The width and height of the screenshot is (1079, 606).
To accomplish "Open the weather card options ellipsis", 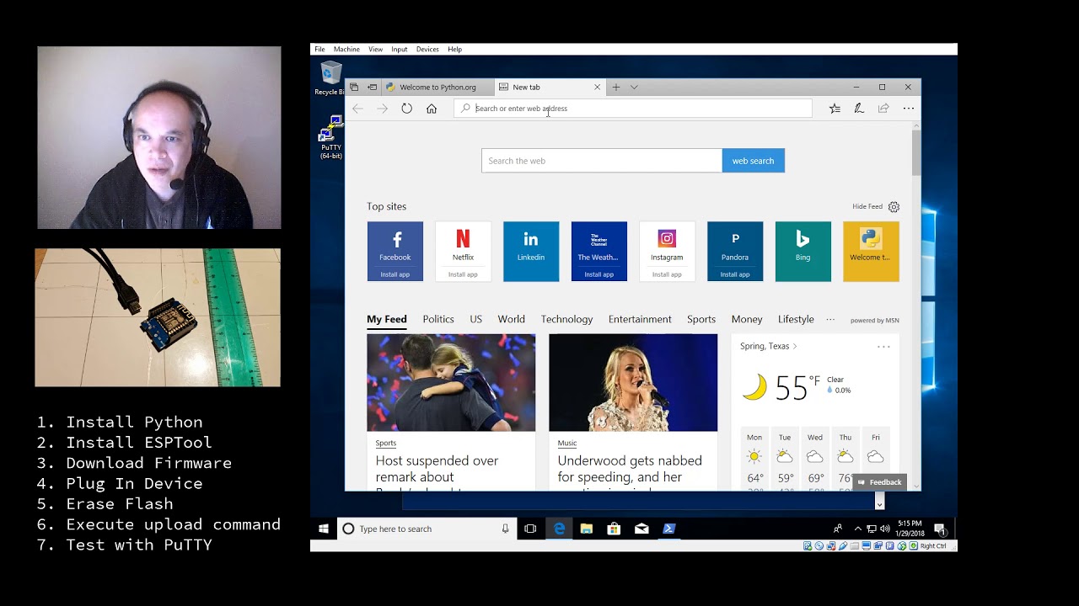I will click(883, 347).
